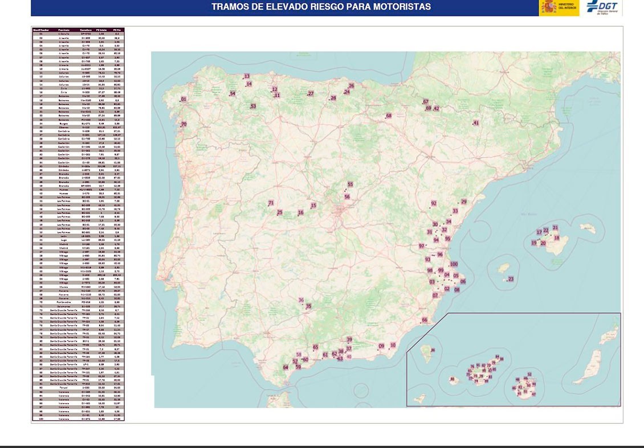The image size is (644, 448).
Task: Select map marker 54
Action: point(233,93)
